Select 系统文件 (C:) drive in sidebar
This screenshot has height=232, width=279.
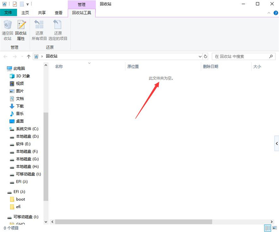(x=27, y=129)
